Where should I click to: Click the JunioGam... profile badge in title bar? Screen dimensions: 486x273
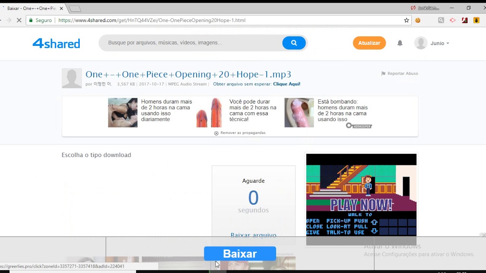[x=425, y=8]
